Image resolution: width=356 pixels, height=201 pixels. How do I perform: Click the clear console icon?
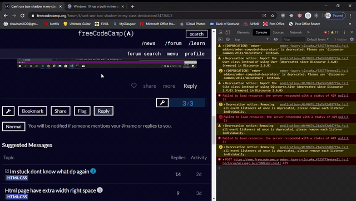[x=228, y=39]
